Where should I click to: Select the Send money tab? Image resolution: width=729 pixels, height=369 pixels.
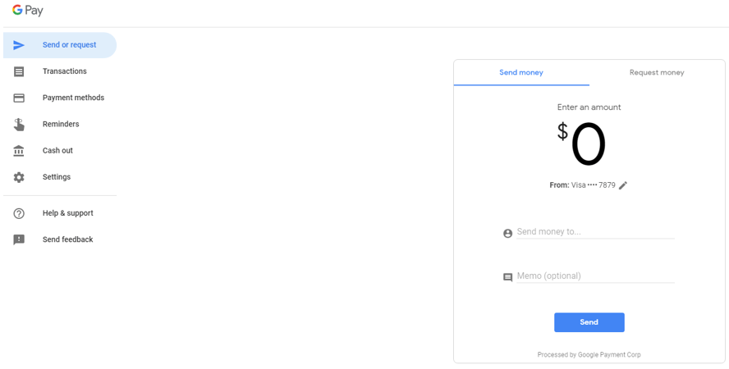(x=521, y=73)
